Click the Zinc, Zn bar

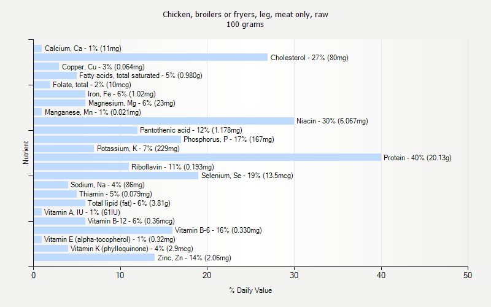click(95, 258)
